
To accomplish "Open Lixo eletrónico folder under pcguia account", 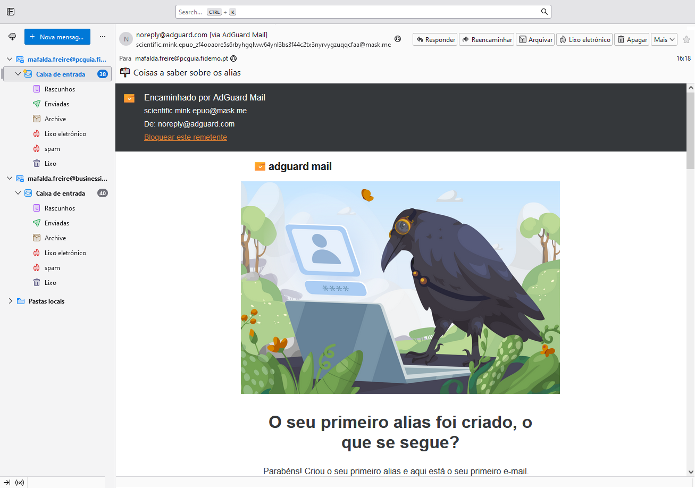I will (65, 134).
